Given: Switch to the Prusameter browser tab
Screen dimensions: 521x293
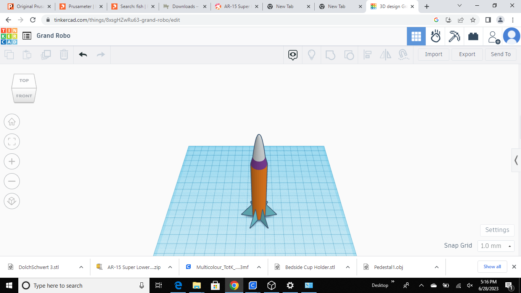Looking at the screenshot, I should click(78, 6).
